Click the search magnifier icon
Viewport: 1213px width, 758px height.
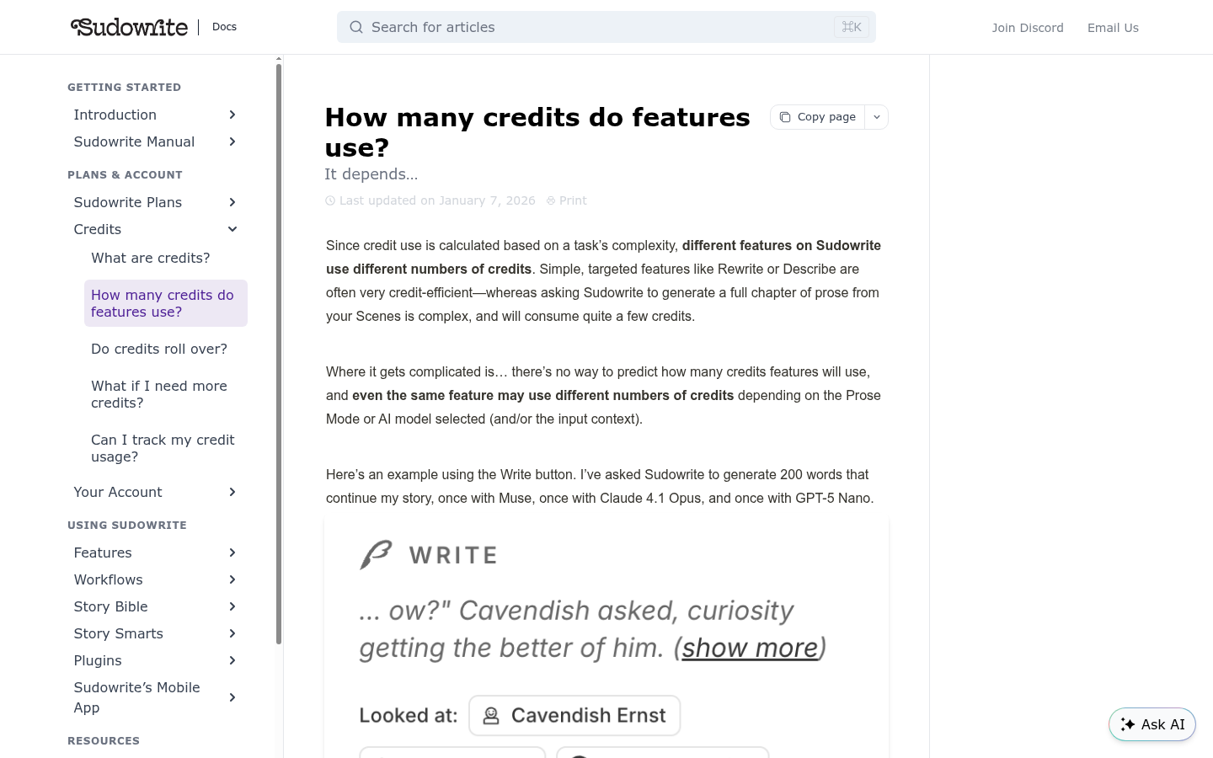click(x=356, y=27)
